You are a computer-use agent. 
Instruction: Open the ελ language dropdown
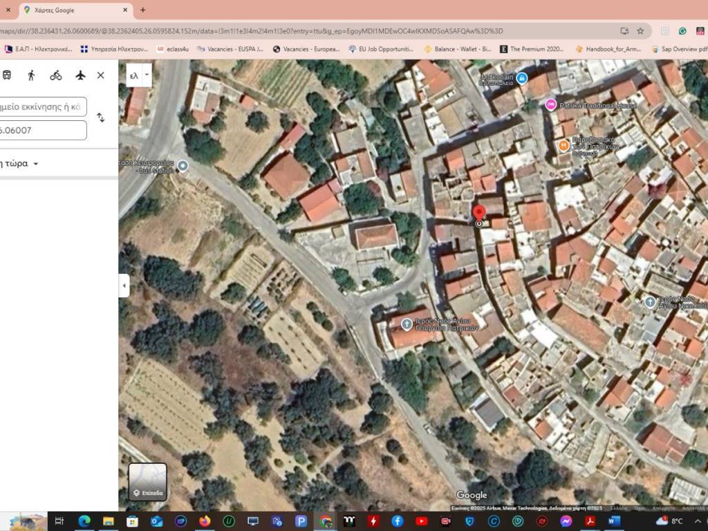pyautogui.click(x=138, y=75)
